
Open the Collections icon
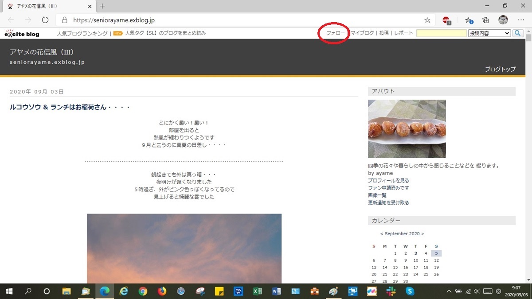tap(485, 20)
